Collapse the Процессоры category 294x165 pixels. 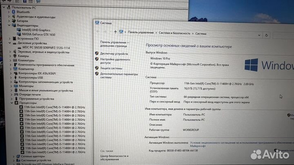pos(11,103)
